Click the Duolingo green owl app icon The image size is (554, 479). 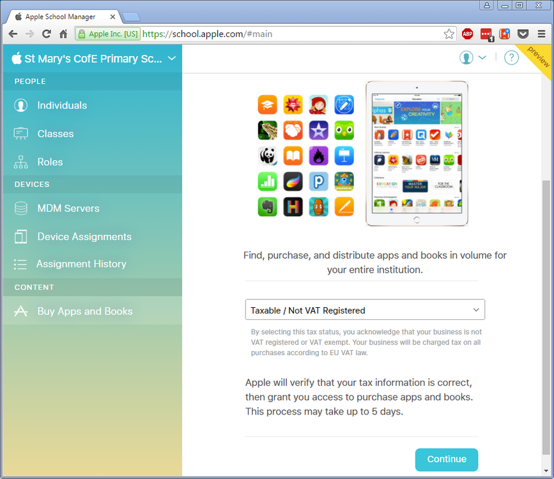click(x=344, y=130)
